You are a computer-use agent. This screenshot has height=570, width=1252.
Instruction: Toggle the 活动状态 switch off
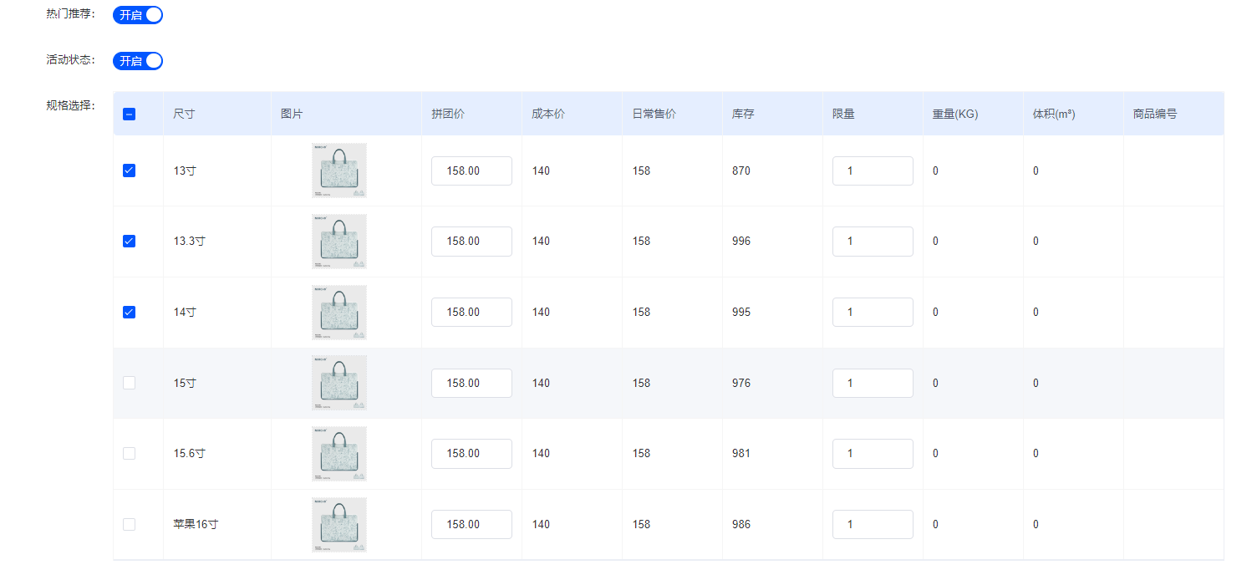pos(138,61)
